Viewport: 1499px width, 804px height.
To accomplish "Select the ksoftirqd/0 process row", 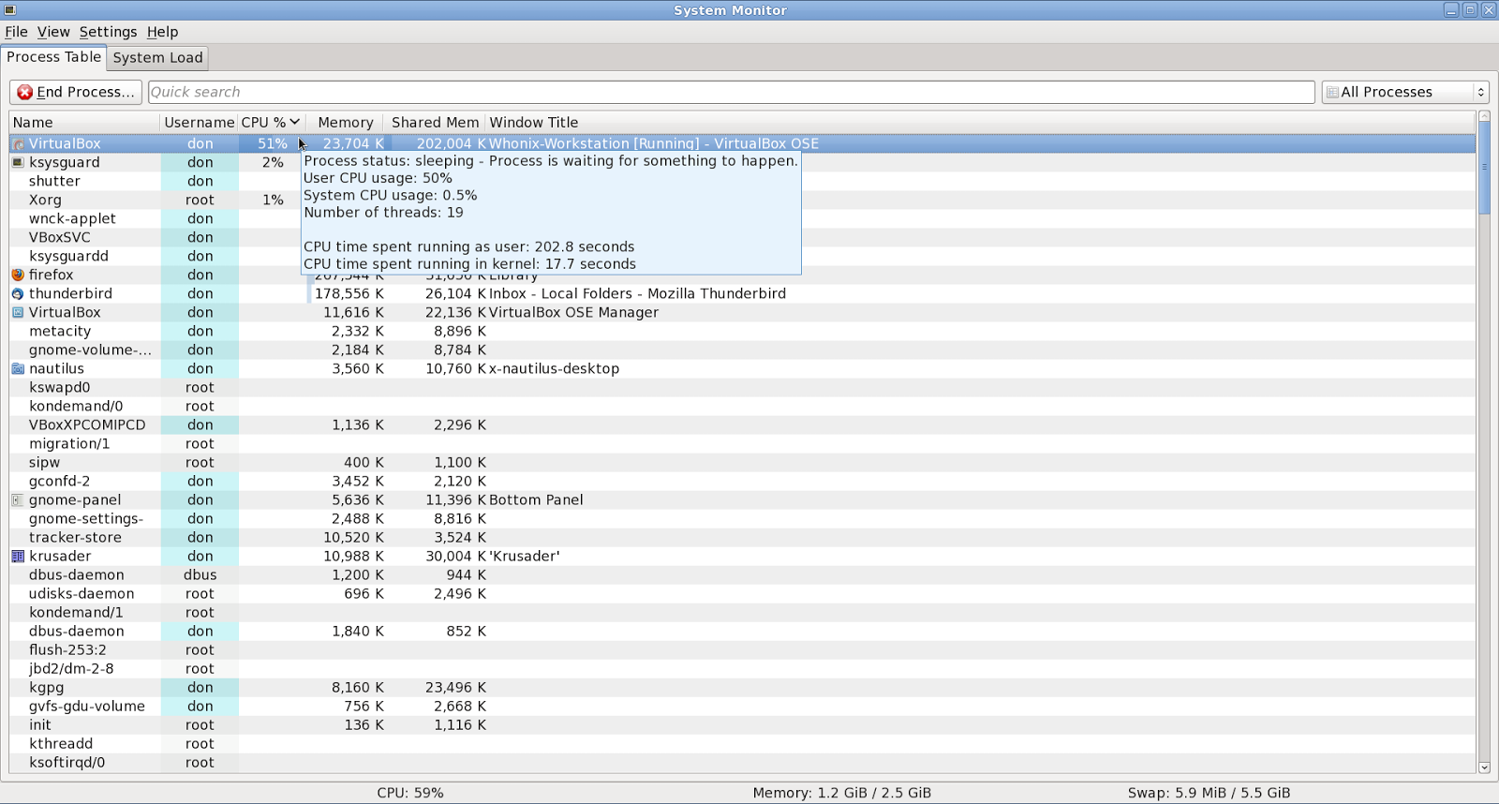I will click(x=742, y=762).
